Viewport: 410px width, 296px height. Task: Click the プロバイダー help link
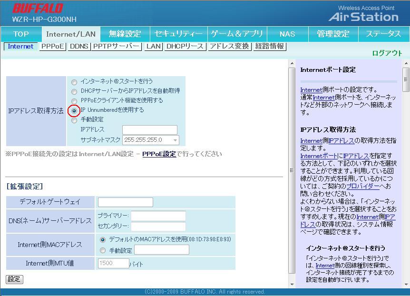coord(362,186)
